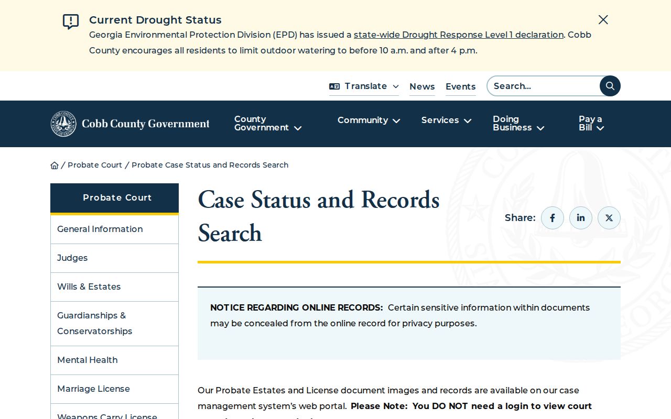Select Wills & Estates in sidebar
The height and width of the screenshot is (419, 671).
point(114,287)
